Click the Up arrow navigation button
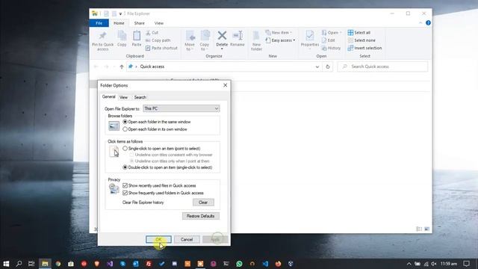 click(x=122, y=67)
